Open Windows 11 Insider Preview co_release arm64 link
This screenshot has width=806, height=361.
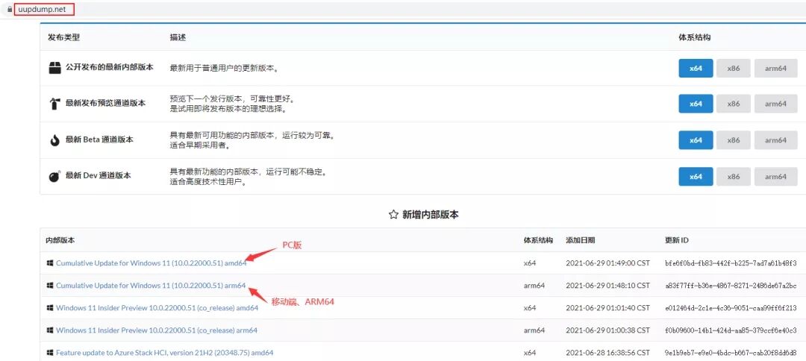tap(156, 330)
